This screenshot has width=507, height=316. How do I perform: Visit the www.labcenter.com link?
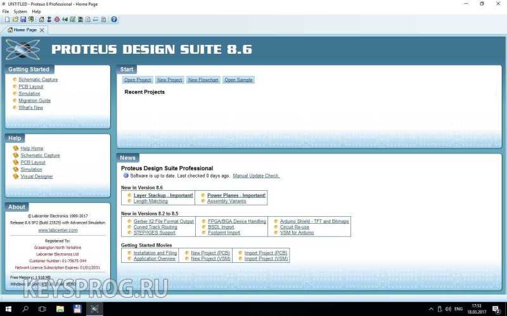58,231
